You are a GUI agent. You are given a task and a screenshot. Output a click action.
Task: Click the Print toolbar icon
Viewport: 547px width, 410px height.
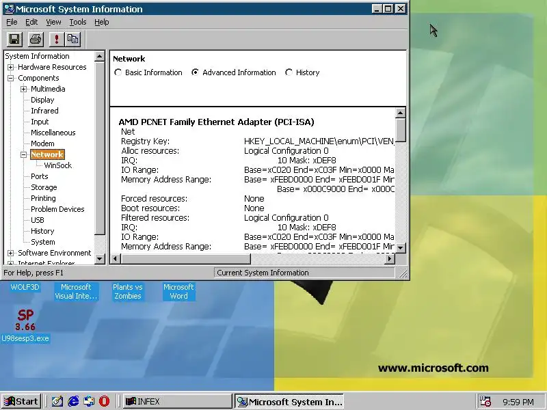pos(36,39)
